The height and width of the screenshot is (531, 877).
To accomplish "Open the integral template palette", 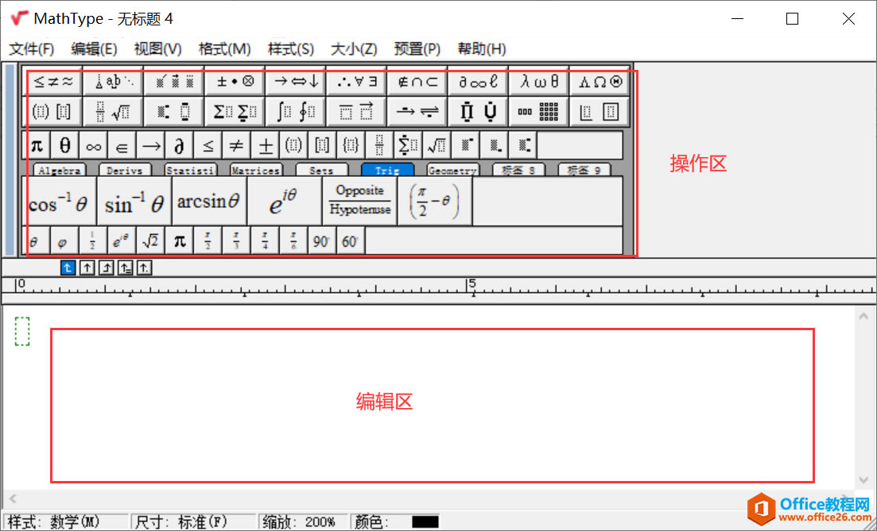I will pos(295,112).
